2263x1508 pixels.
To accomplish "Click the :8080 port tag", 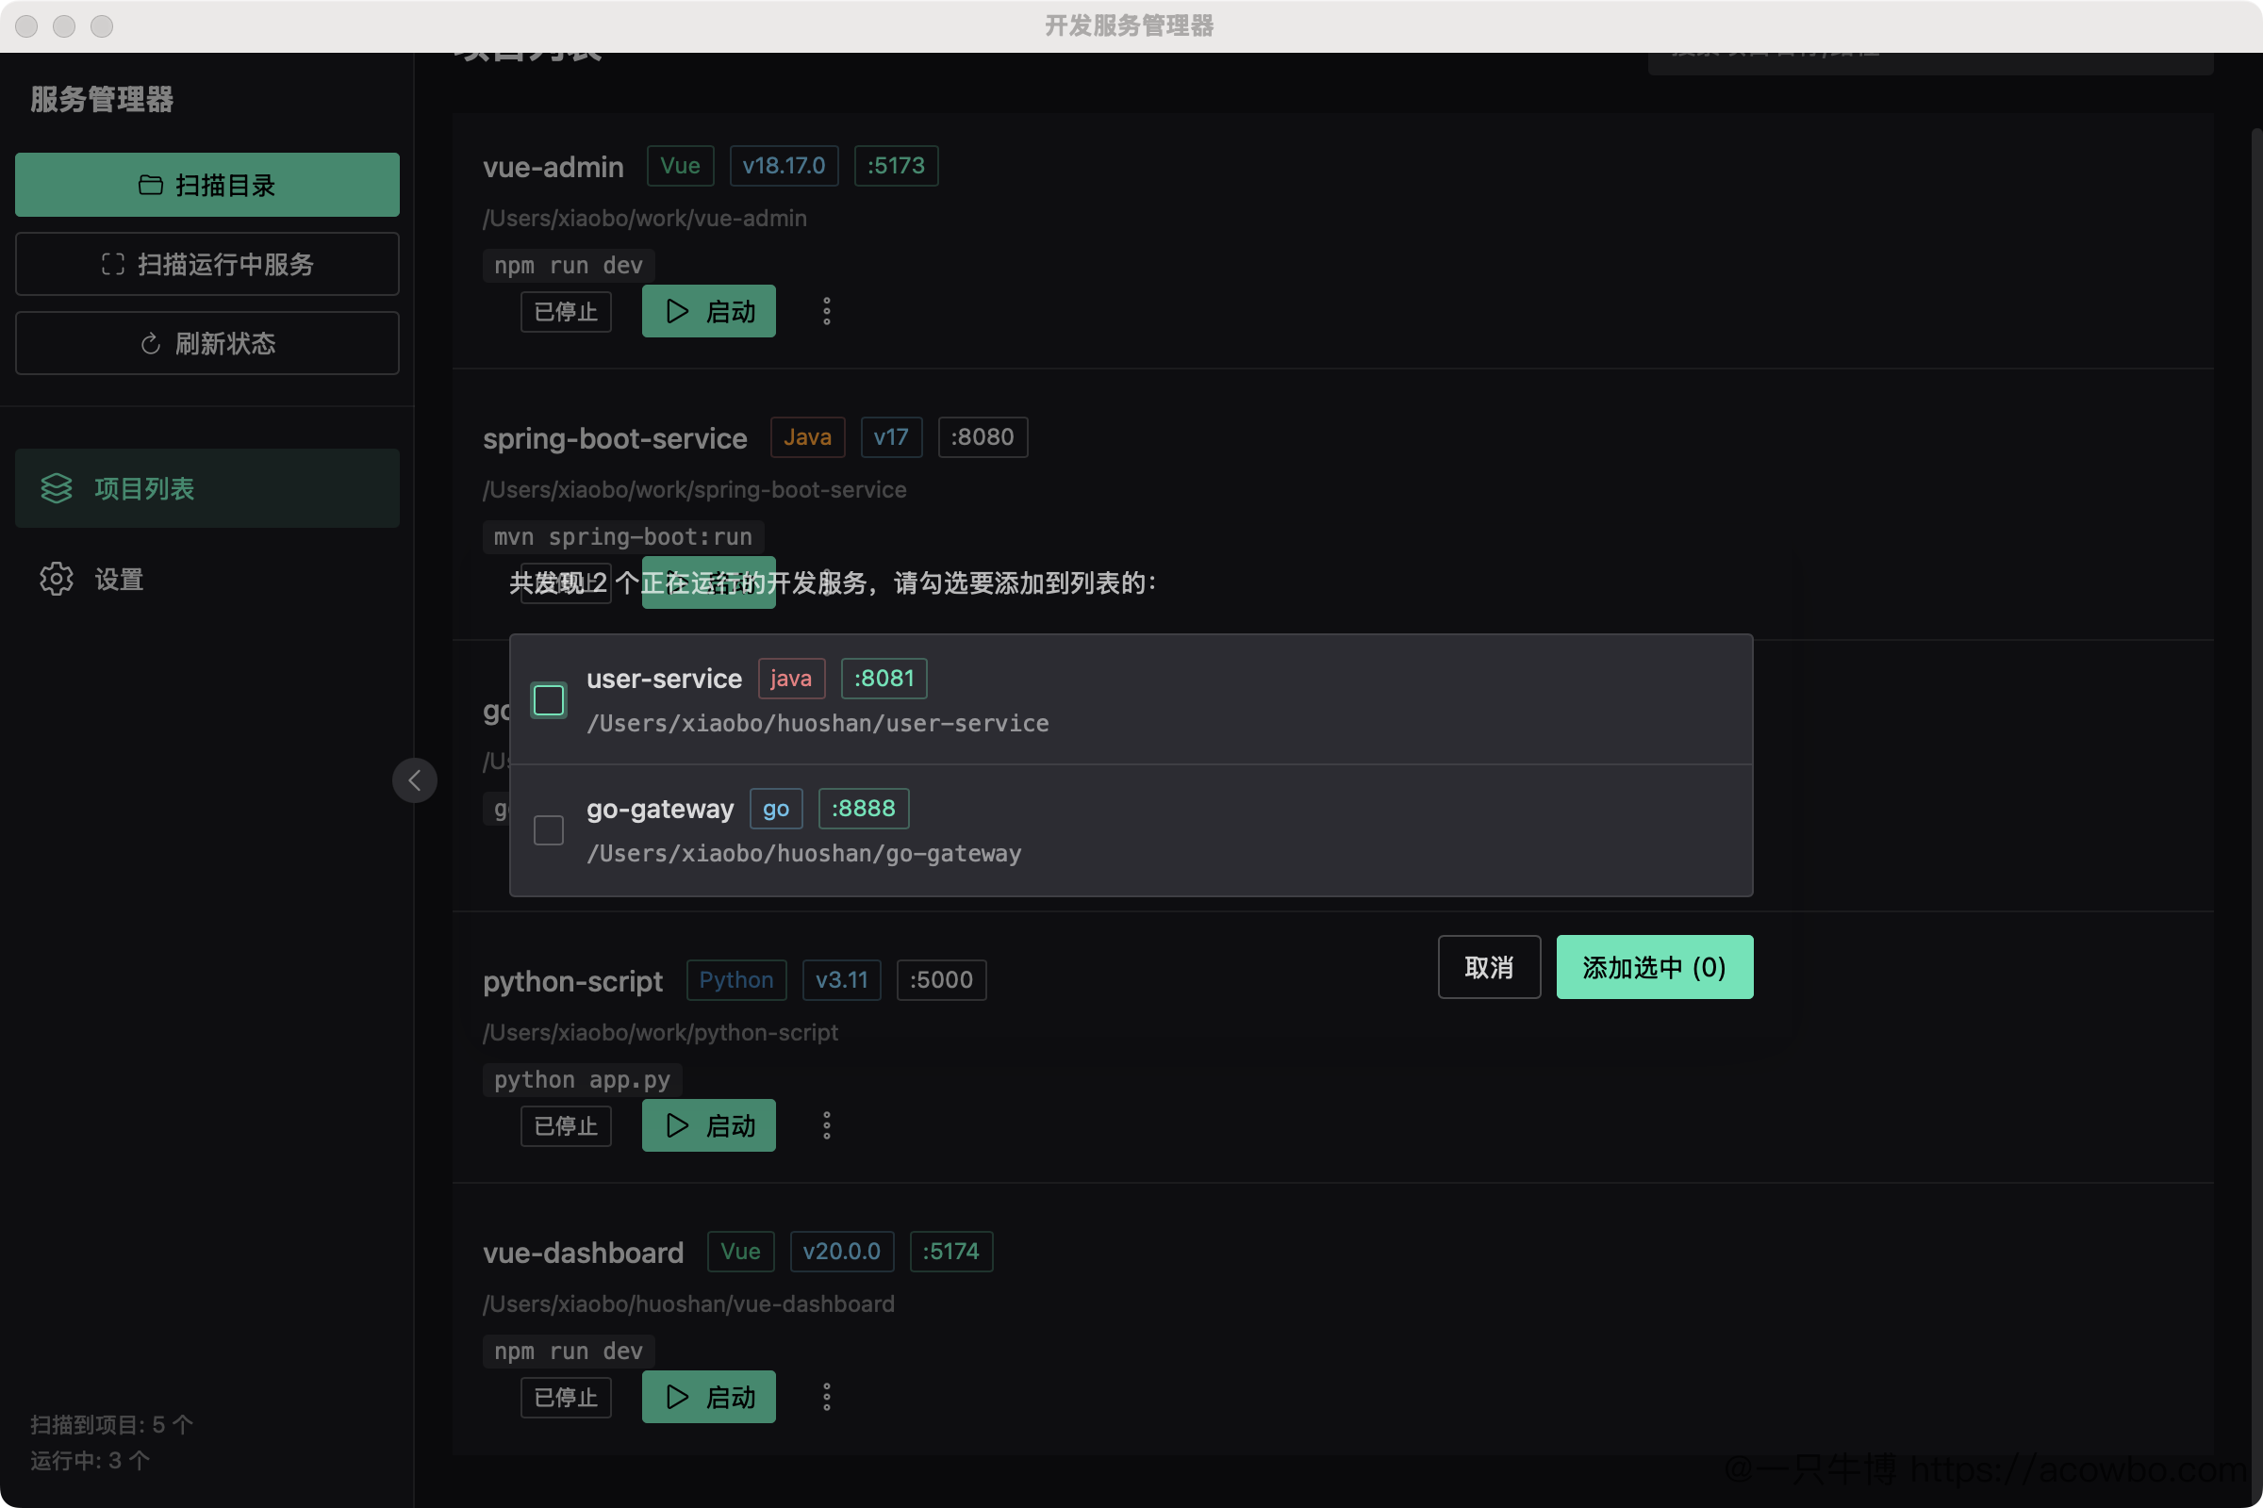I will coord(983,436).
